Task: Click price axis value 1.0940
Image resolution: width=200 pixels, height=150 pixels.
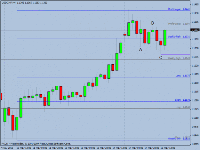Action: pyautogui.click(x=195, y=135)
